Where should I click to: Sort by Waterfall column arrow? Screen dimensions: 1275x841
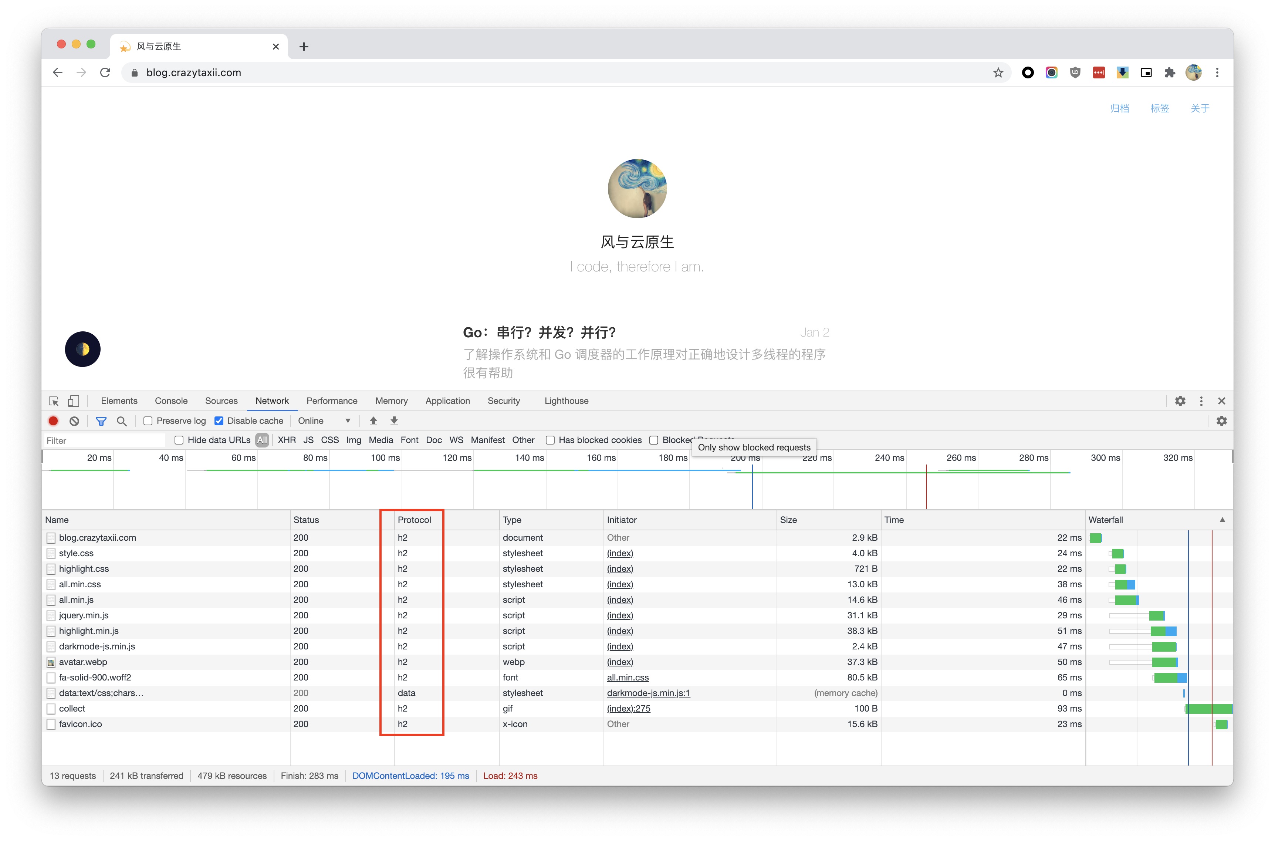pyautogui.click(x=1222, y=520)
